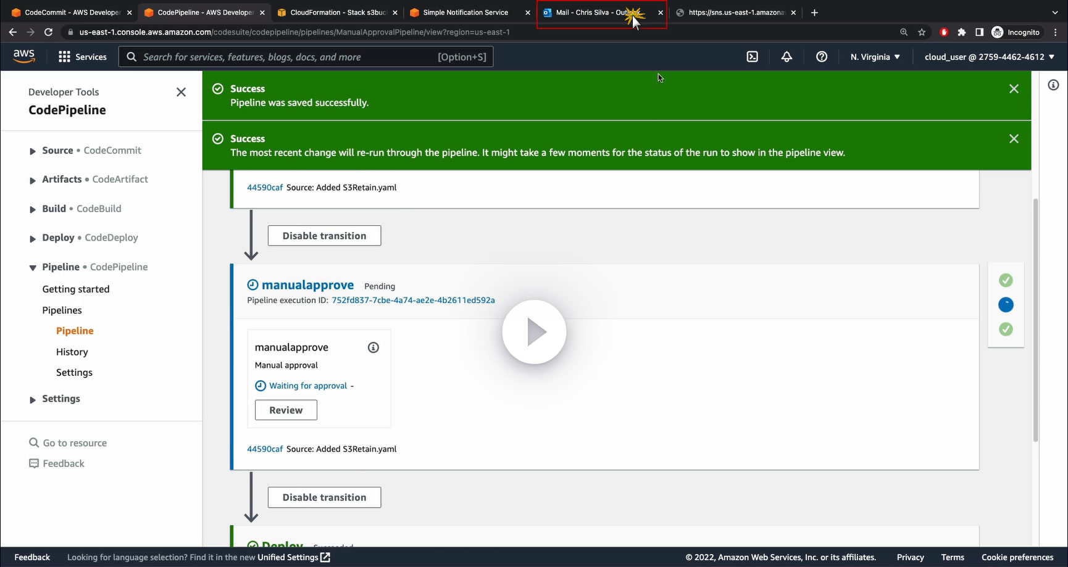Show manualapprove action details info icon
This screenshot has height=567, width=1068.
(x=373, y=347)
